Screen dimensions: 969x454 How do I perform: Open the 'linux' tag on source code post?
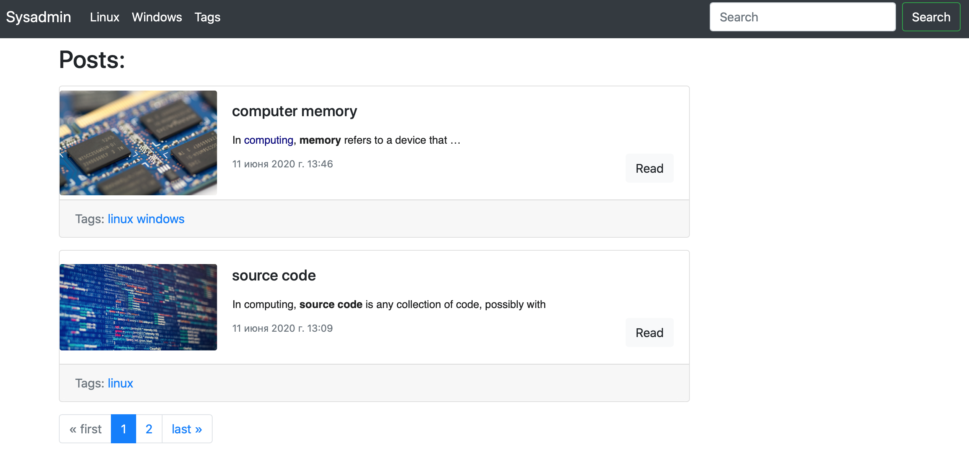point(120,383)
